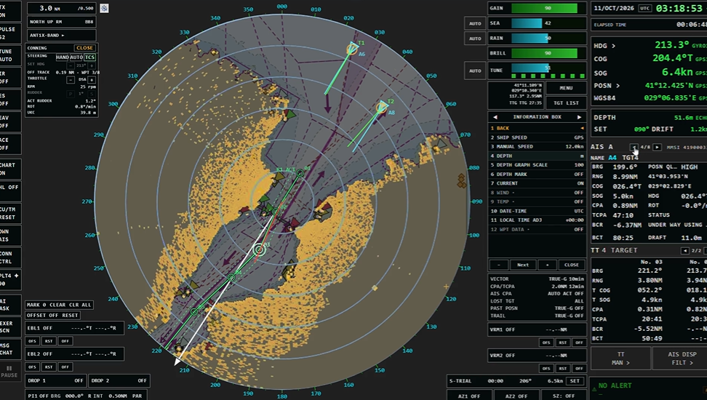Toggle VRM2 OFF marker
707x400 pixels.
coord(537,356)
